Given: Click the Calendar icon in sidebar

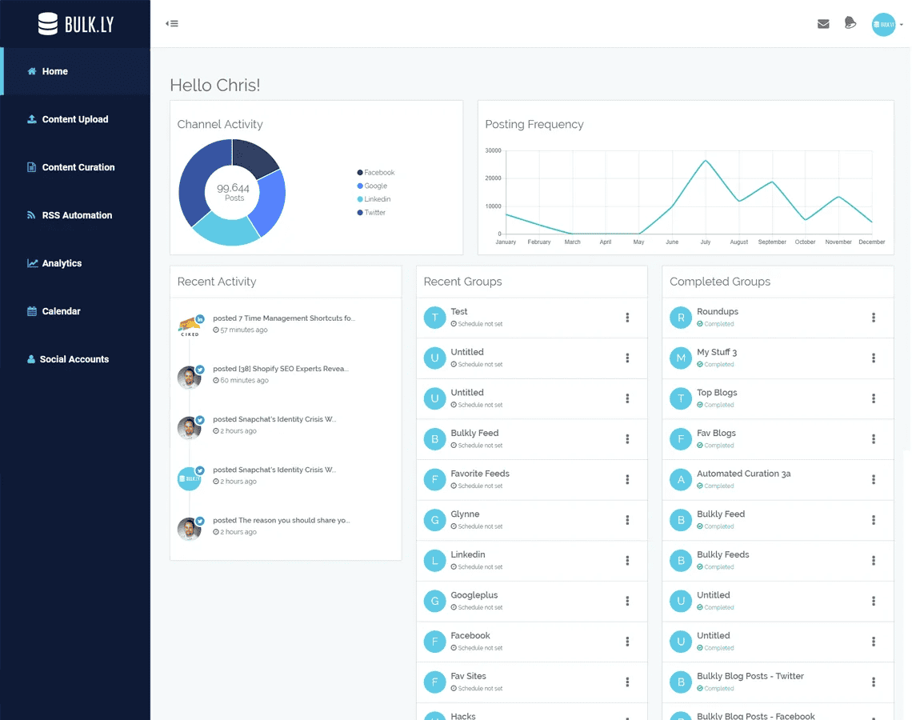Looking at the screenshot, I should pos(32,311).
